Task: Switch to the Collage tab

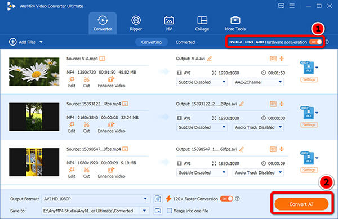Action: click(202, 23)
